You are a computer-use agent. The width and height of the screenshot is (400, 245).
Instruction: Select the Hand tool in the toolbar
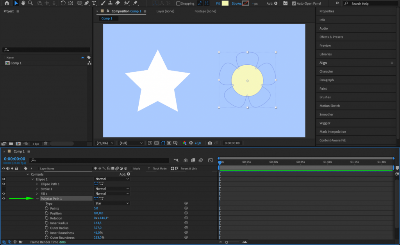click(23, 3)
